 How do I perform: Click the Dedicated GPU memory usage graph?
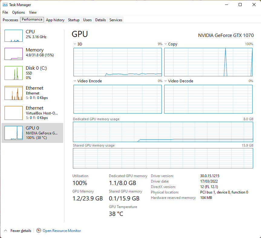pos(163,132)
